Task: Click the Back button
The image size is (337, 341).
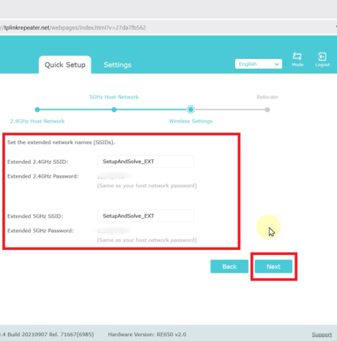Action: tap(229, 266)
